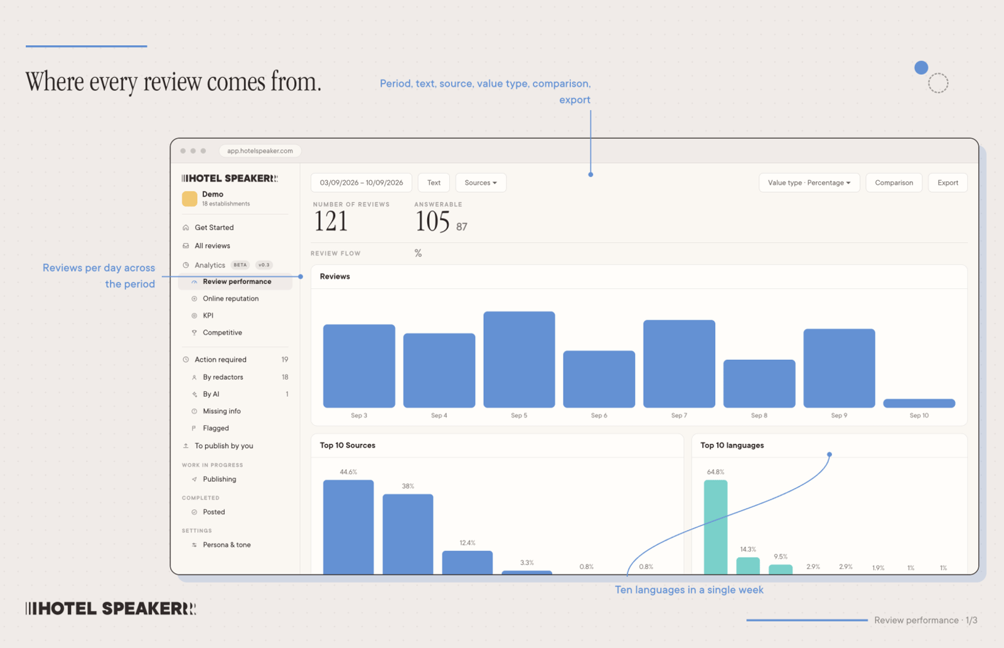Click the Publishing send icon

click(x=195, y=479)
